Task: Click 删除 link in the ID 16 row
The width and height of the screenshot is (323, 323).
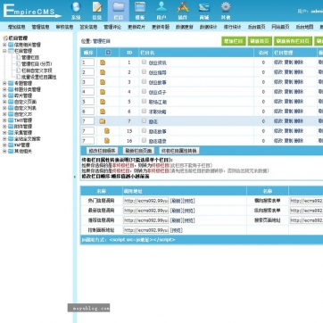Action: pyautogui.click(x=299, y=141)
